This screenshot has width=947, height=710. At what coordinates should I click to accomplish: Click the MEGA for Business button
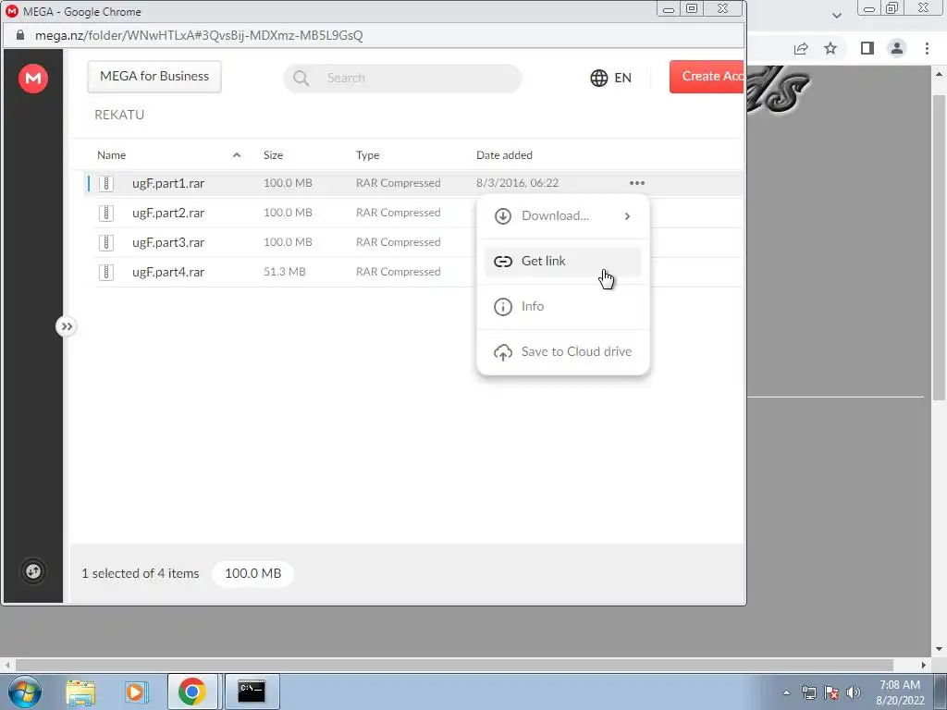(154, 76)
